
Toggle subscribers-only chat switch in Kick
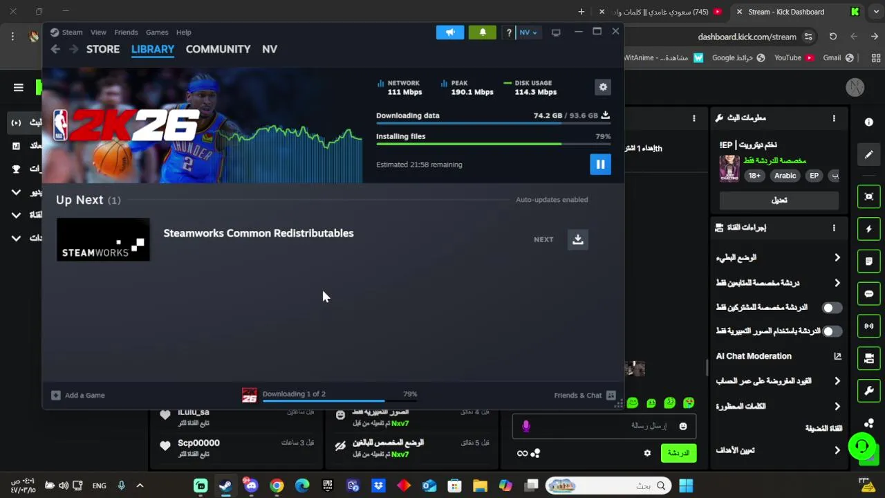pyautogui.click(x=832, y=308)
